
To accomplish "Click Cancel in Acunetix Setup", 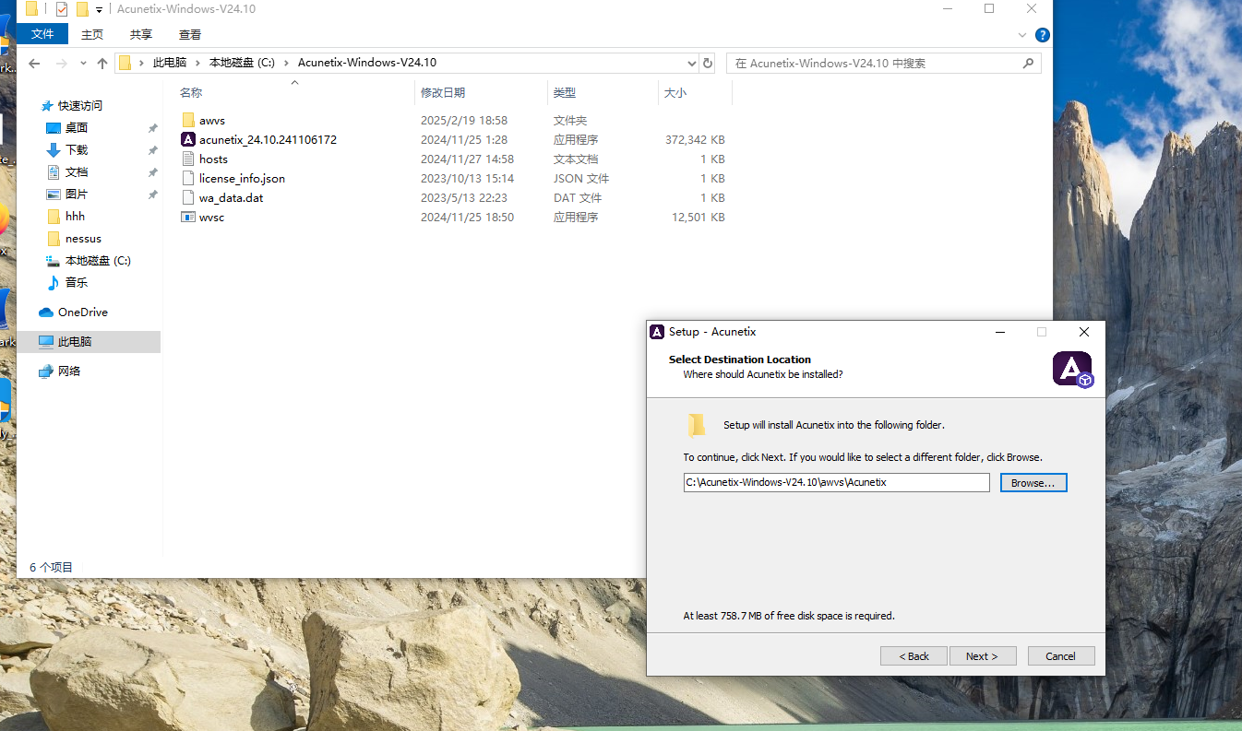I will [x=1061, y=656].
